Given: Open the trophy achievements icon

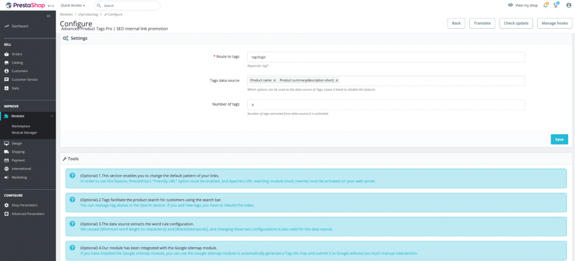Looking at the screenshot, I should click(x=556, y=5).
